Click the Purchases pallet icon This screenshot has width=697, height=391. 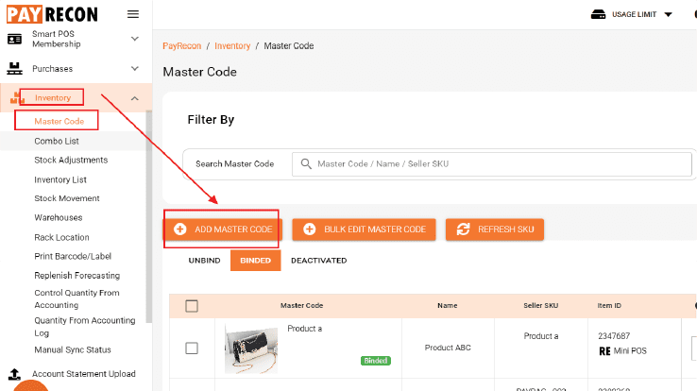[x=14, y=68]
